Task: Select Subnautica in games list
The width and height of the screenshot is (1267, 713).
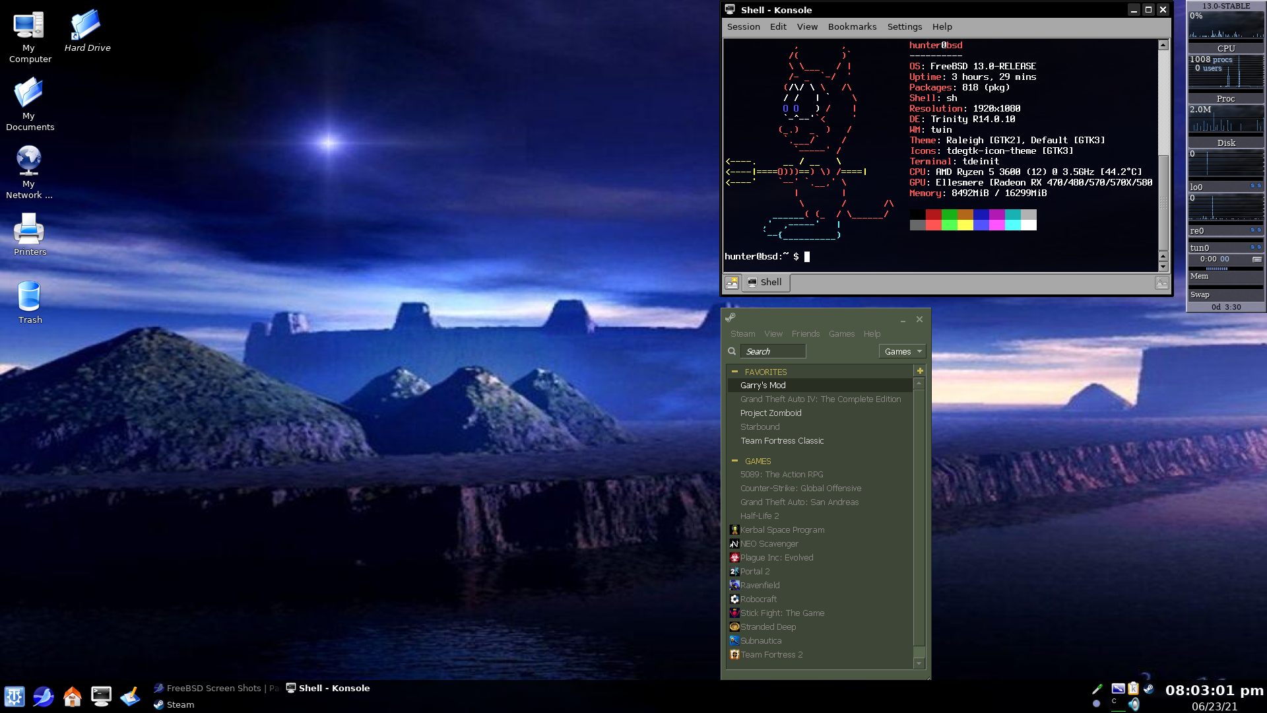Action: [x=820, y=640]
